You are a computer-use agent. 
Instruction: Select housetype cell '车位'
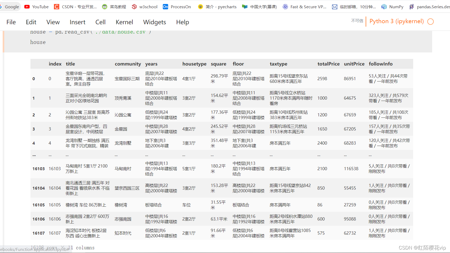tap(187, 205)
